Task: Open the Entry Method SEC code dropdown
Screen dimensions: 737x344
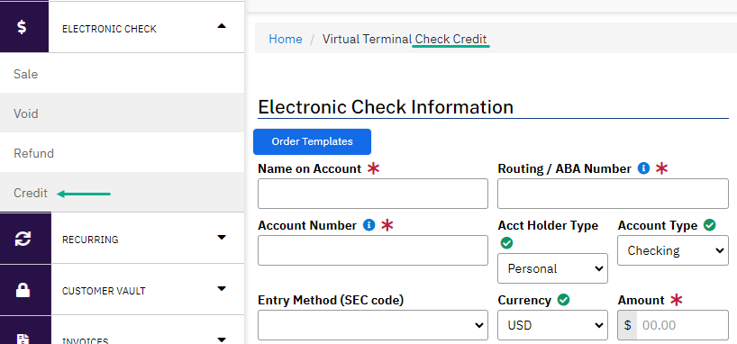Action: coord(373,325)
